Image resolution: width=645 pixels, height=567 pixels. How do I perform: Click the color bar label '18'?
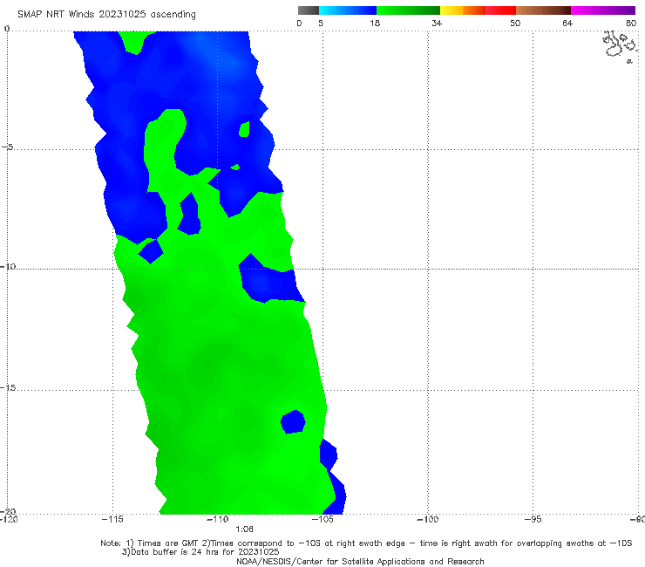(x=375, y=23)
